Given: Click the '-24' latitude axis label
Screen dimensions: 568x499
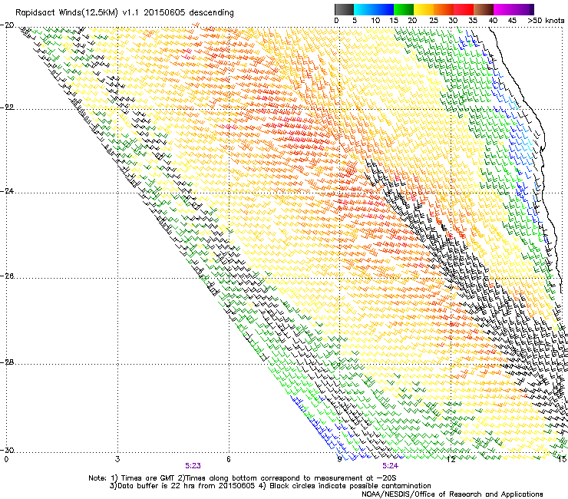Looking at the screenshot, I should pos(8,190).
